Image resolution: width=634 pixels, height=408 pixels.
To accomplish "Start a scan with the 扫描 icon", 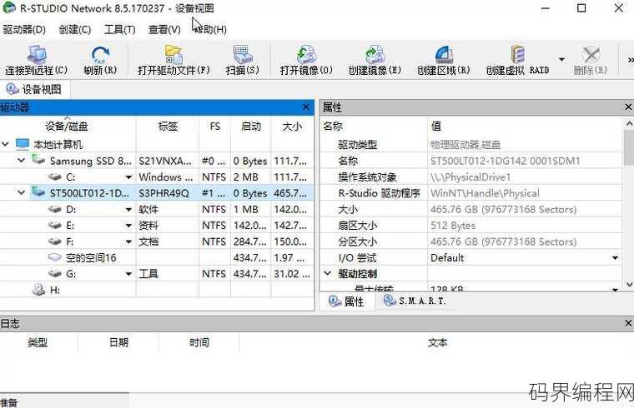I will click(243, 55).
